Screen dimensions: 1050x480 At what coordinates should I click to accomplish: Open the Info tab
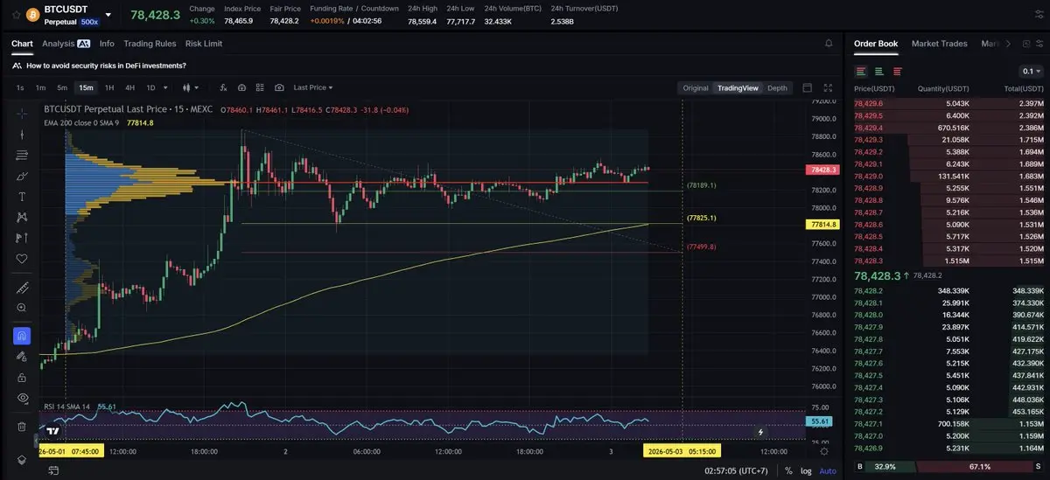[x=107, y=43]
